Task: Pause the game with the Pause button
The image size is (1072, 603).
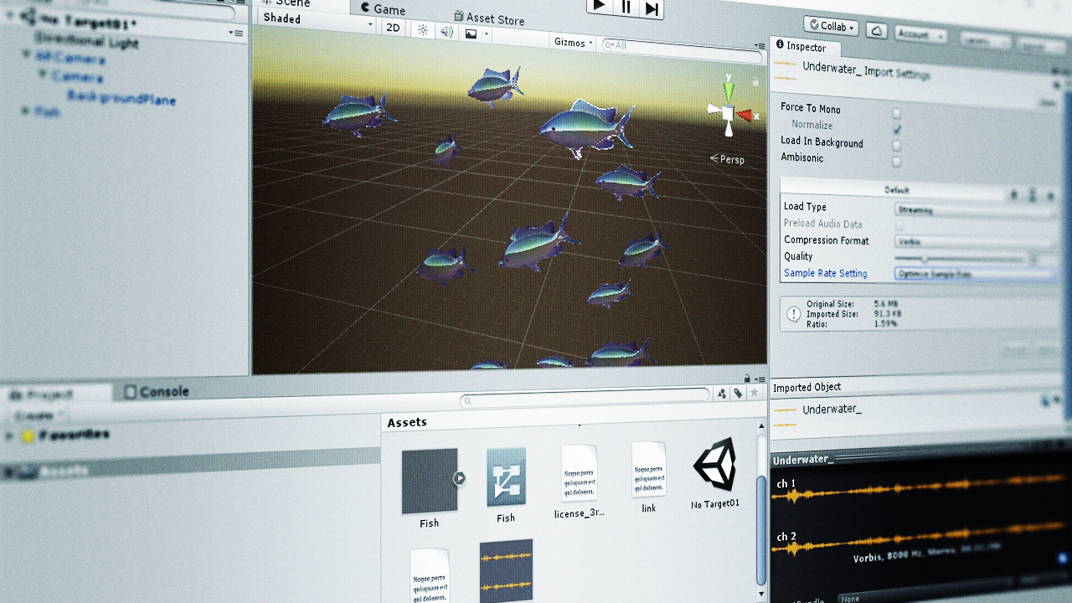Action: (626, 7)
